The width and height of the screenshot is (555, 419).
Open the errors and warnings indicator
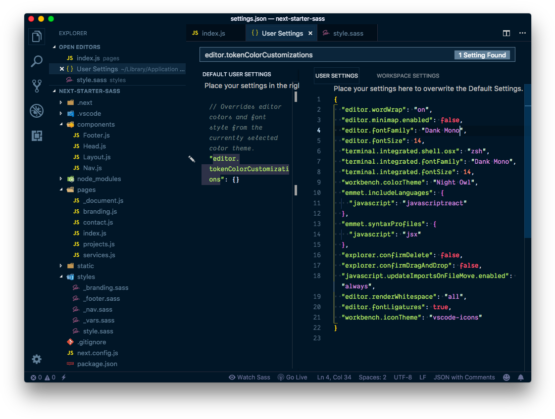(41, 377)
